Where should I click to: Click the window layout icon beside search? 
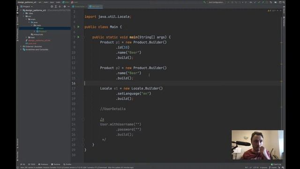(280, 2)
